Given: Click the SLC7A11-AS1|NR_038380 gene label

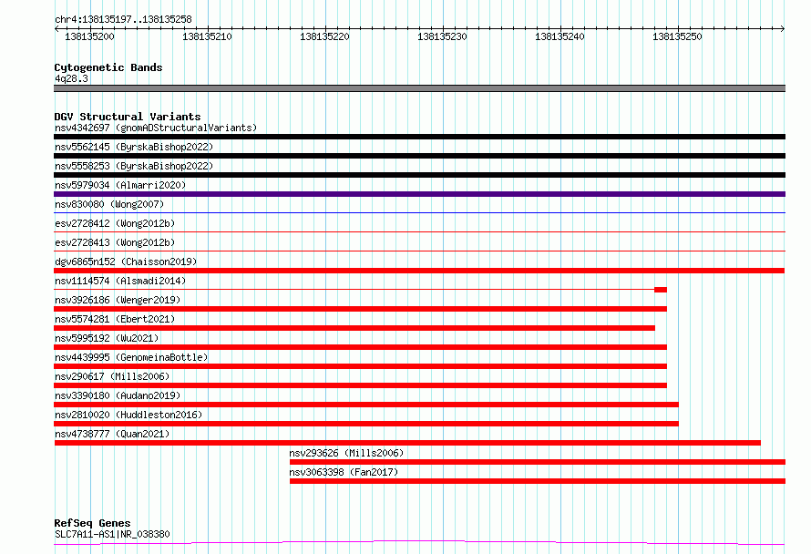Looking at the screenshot, I should (x=112, y=534).
